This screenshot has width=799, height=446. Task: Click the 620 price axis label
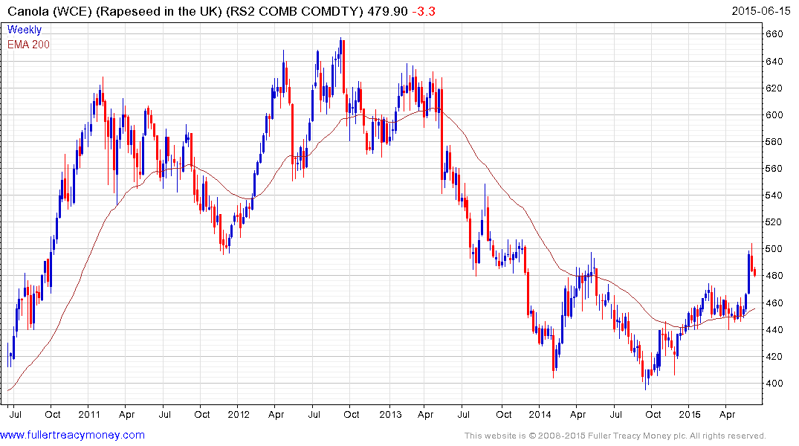point(774,88)
